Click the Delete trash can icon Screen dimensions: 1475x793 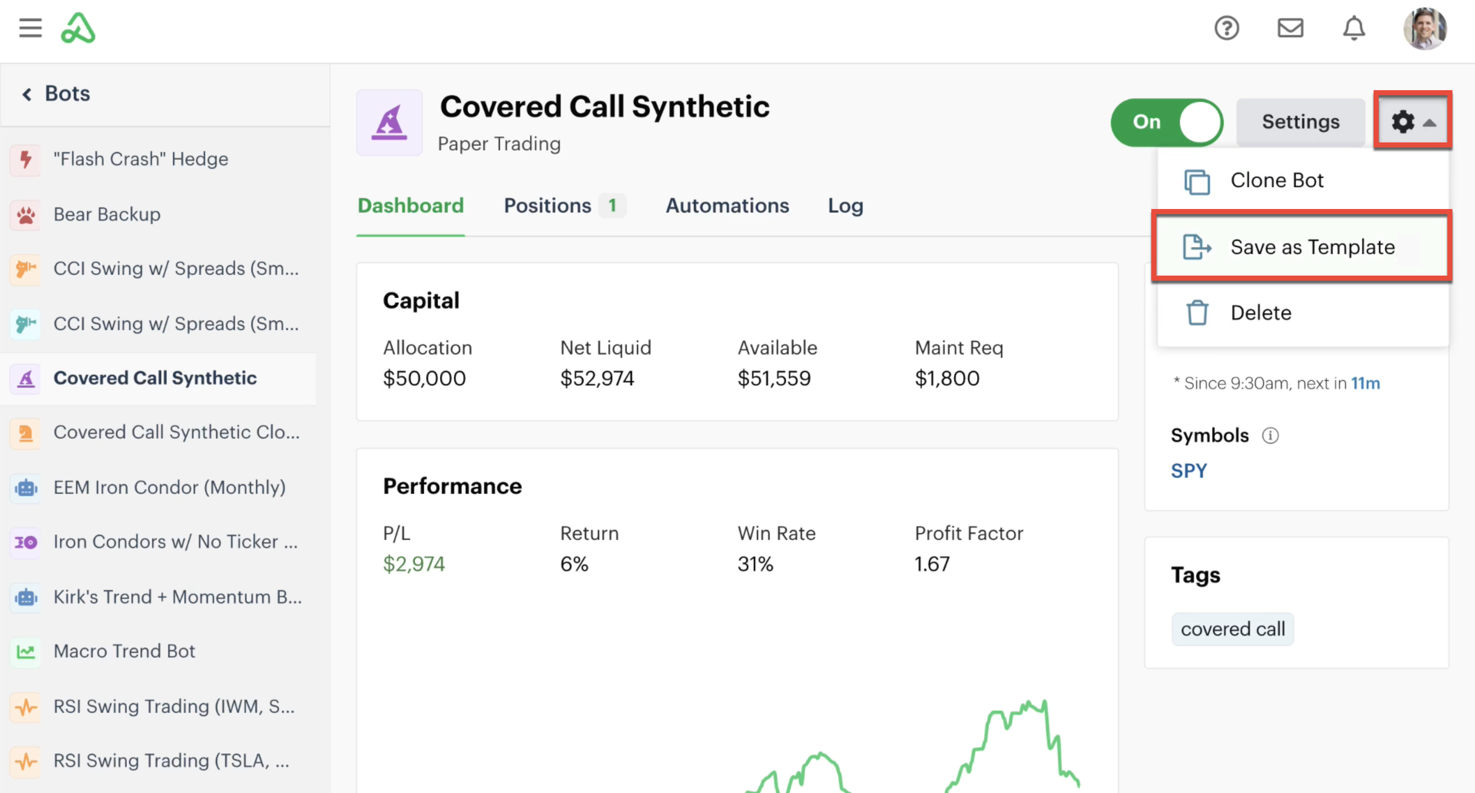pyautogui.click(x=1197, y=313)
